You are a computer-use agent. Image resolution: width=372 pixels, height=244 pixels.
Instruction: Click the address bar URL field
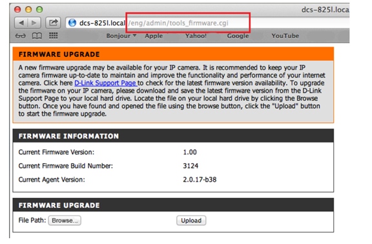207,23
